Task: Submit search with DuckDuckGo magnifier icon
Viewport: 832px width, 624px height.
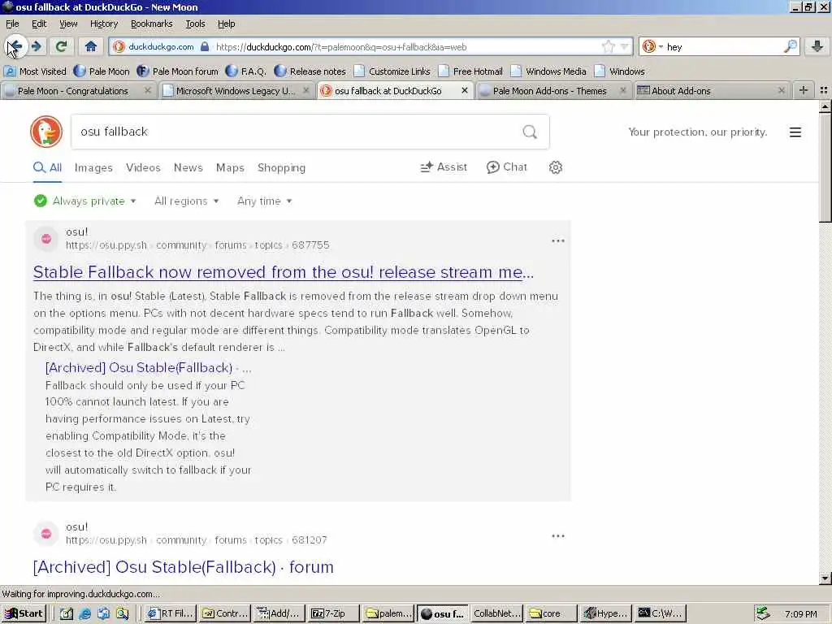Action: click(x=530, y=132)
